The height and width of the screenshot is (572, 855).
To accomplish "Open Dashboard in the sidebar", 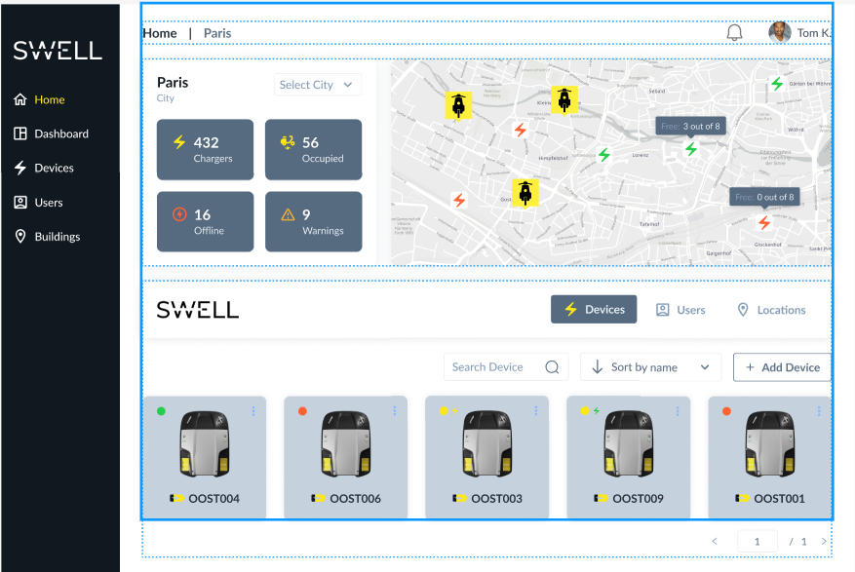I will tap(51, 133).
